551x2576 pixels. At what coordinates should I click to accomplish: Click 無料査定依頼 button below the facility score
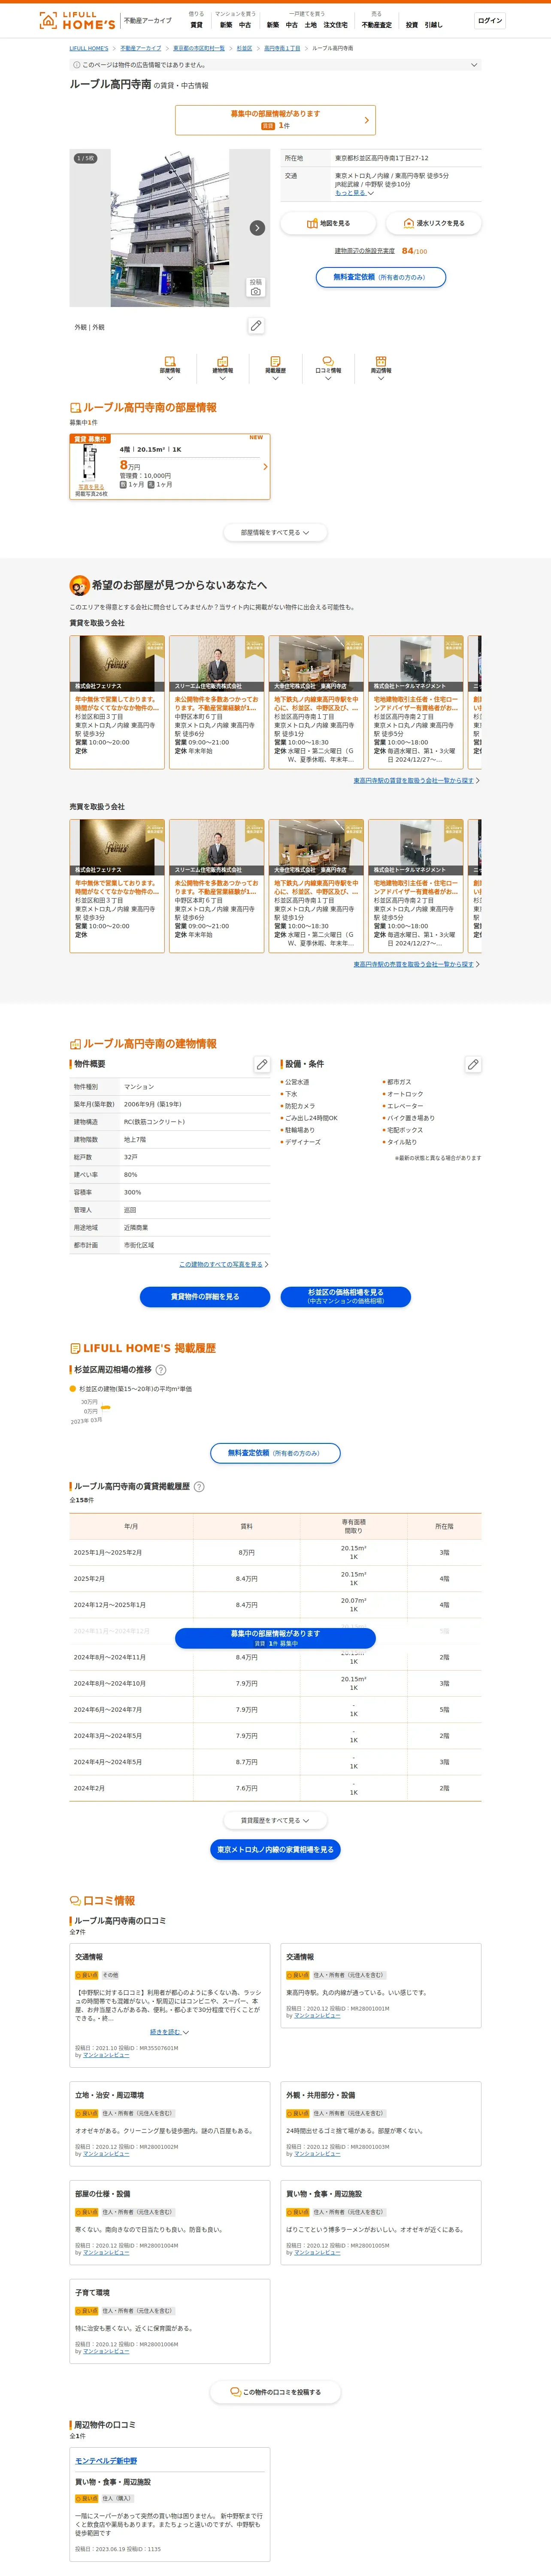click(381, 277)
